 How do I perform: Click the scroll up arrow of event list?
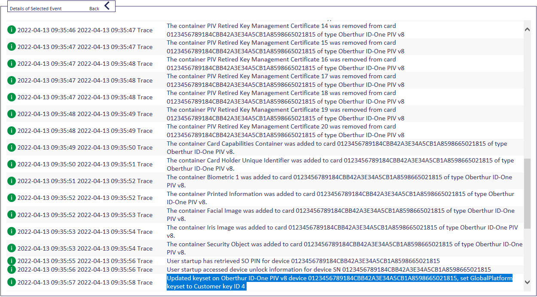(x=528, y=30)
